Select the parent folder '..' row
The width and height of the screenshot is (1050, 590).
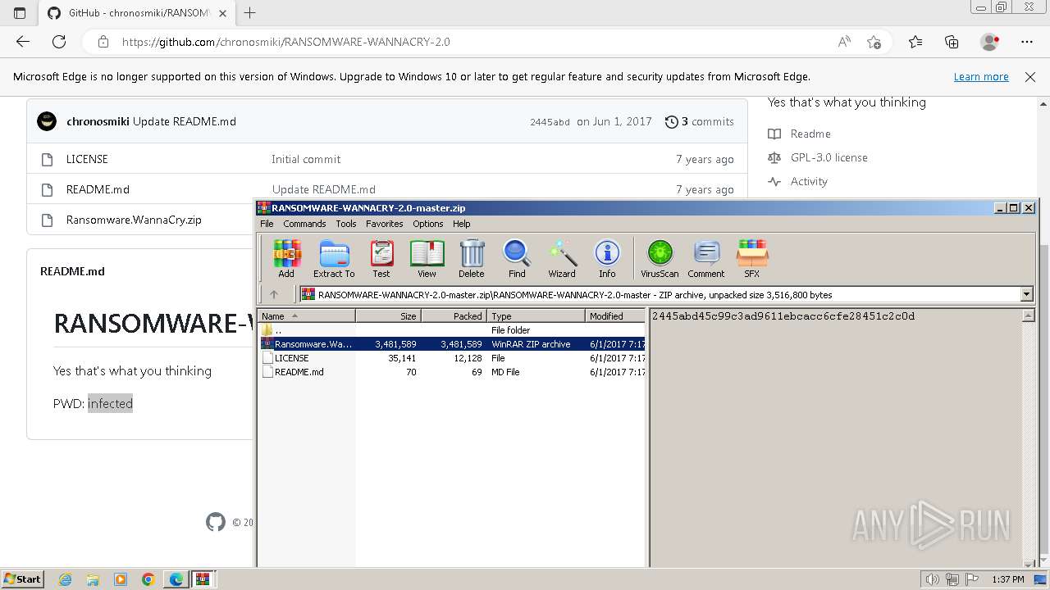pos(452,330)
